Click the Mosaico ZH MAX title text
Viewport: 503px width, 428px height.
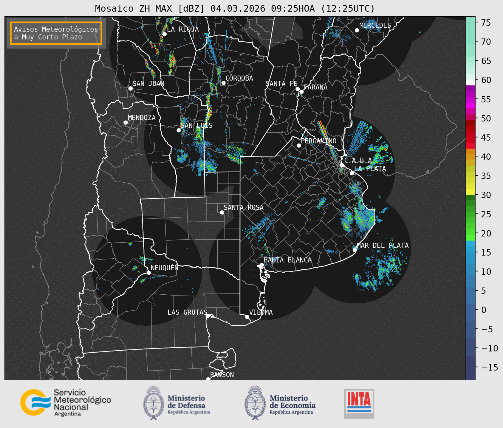pos(234,8)
